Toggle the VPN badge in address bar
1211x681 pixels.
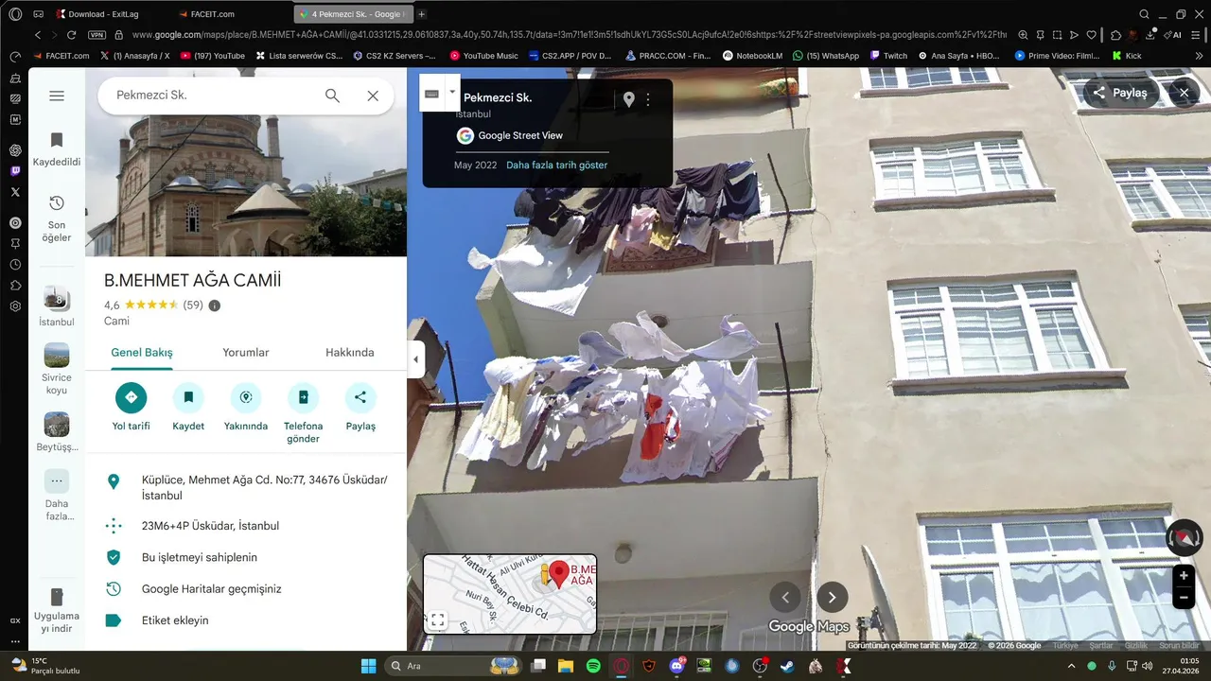click(x=97, y=35)
